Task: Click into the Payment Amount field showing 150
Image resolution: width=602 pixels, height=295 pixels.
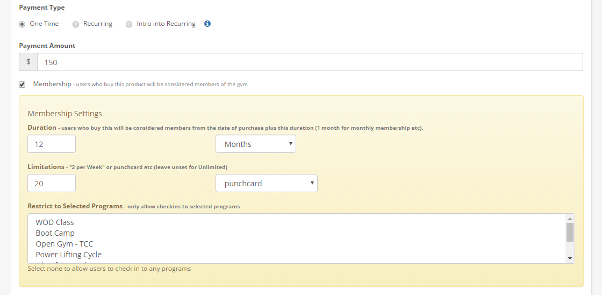Action: pos(310,62)
